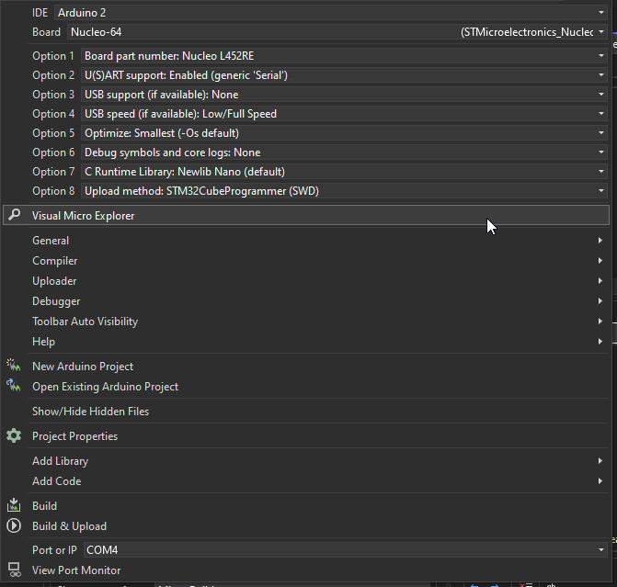This screenshot has width=617, height=587.
Task: Click the Build icon
Action: pos(14,505)
